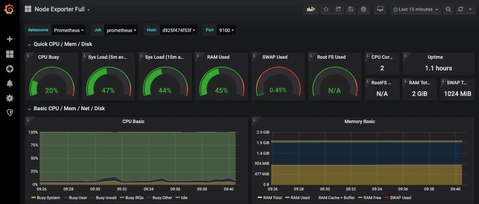Viewport: 479px width, 204px height.
Task: Click the RAM Total panel title
Action: coord(420,83)
